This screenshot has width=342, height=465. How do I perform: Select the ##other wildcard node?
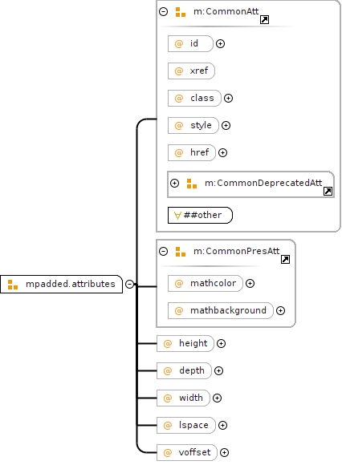coord(200,215)
